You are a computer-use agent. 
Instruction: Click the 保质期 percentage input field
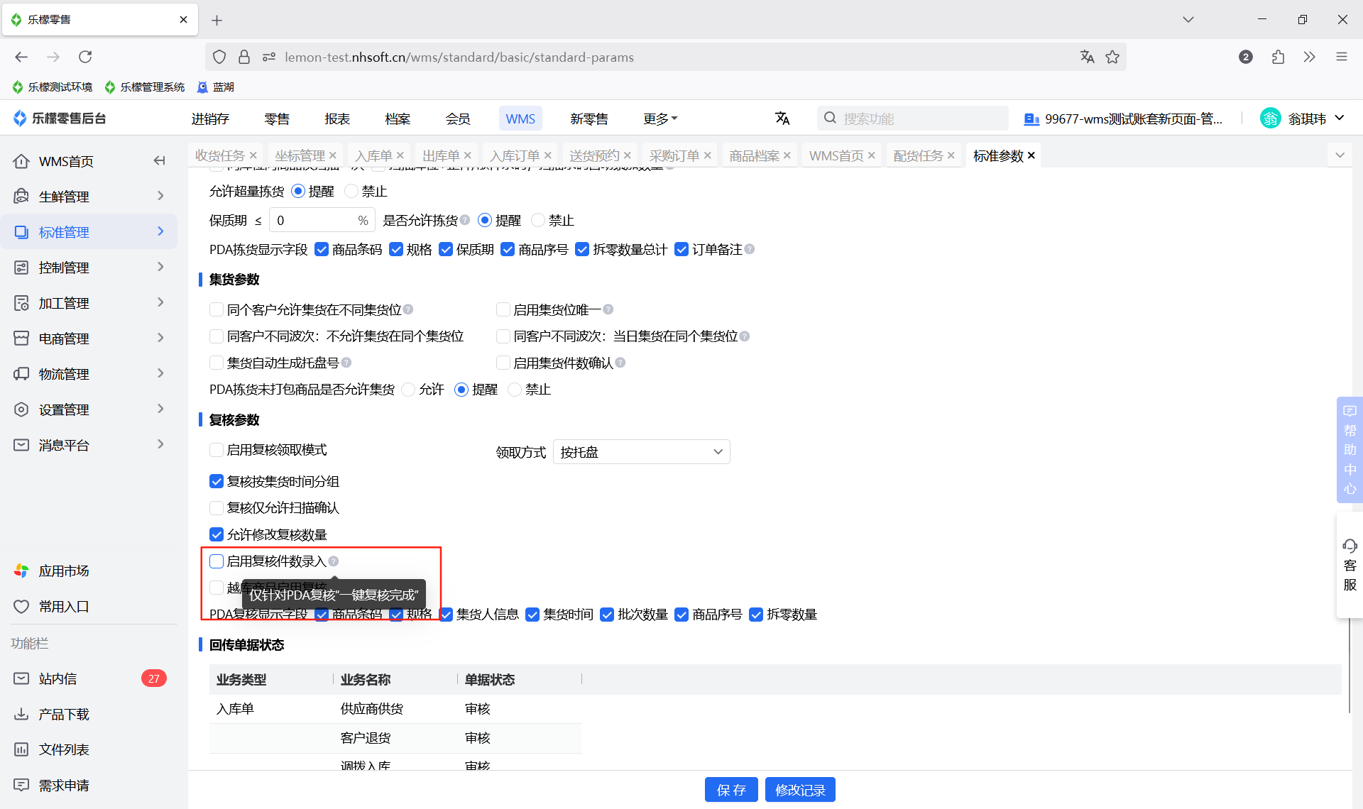click(322, 220)
